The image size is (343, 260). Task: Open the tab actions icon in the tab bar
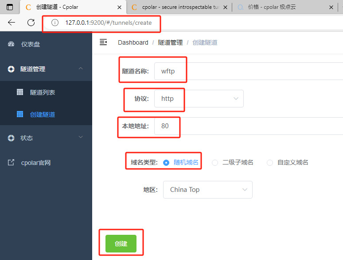(10, 7)
